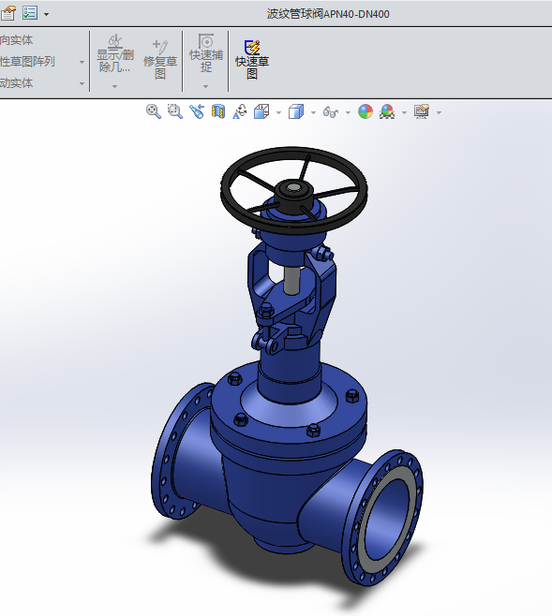The width and height of the screenshot is (552, 616).
Task: Open the sketch pattern (性草图阵列) dropdown arrow
Action: pos(82,62)
